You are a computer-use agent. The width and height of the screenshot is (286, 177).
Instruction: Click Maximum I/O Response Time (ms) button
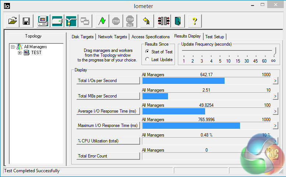[108, 125]
